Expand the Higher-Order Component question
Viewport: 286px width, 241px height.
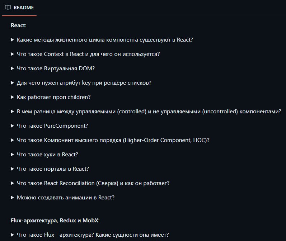110,140
